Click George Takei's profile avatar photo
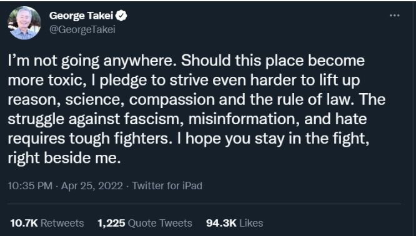Image resolution: width=416 pixels, height=236 pixels. (24, 23)
